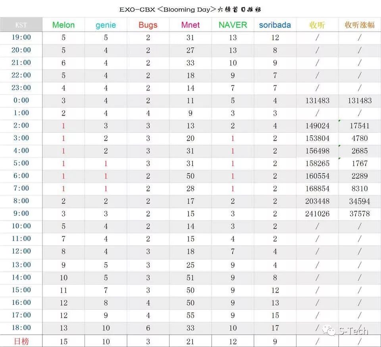
Task: Click the Mnet rank 28 at 7:00
Action: pyautogui.click(x=190, y=189)
